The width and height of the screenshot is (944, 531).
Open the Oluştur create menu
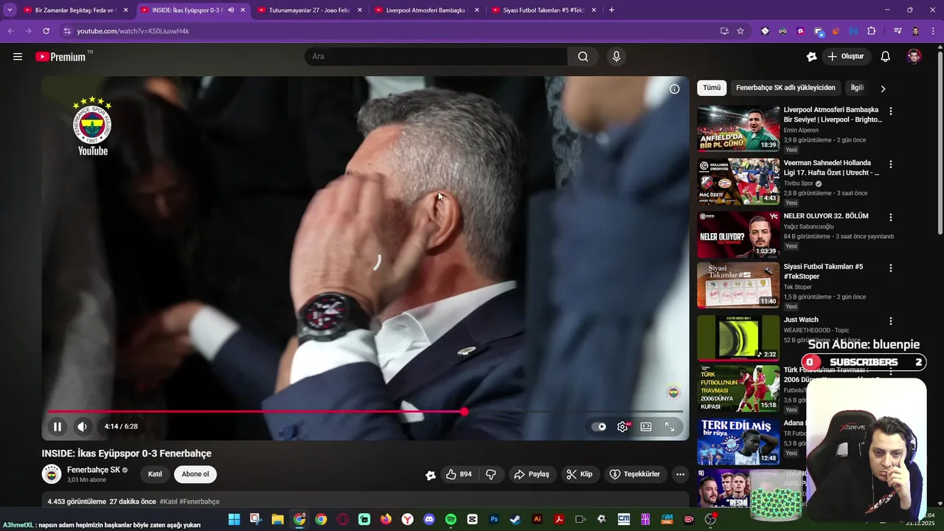tap(845, 56)
